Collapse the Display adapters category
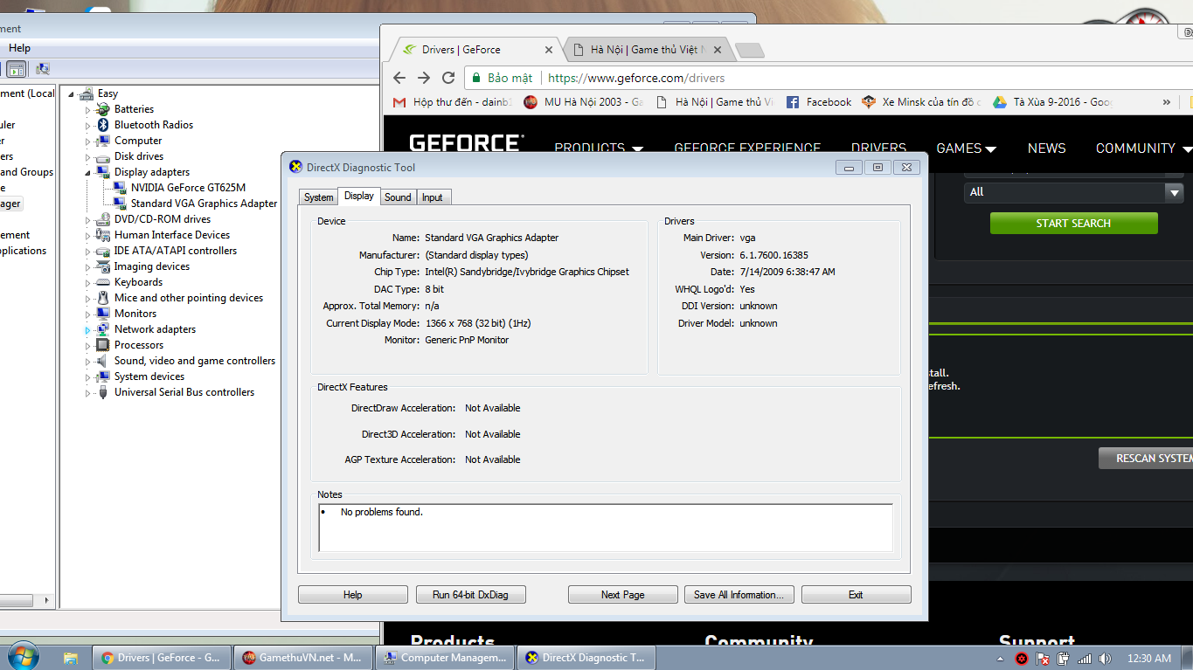This screenshot has height=670, width=1193. tap(88, 173)
